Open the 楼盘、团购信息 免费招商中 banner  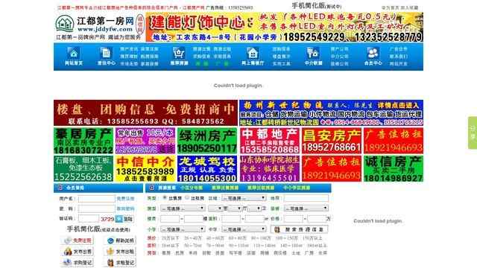[146, 112]
